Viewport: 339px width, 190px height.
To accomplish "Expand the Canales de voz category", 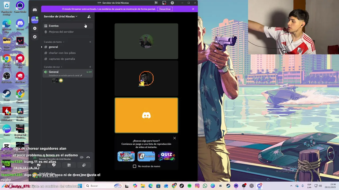I will (x=53, y=67).
